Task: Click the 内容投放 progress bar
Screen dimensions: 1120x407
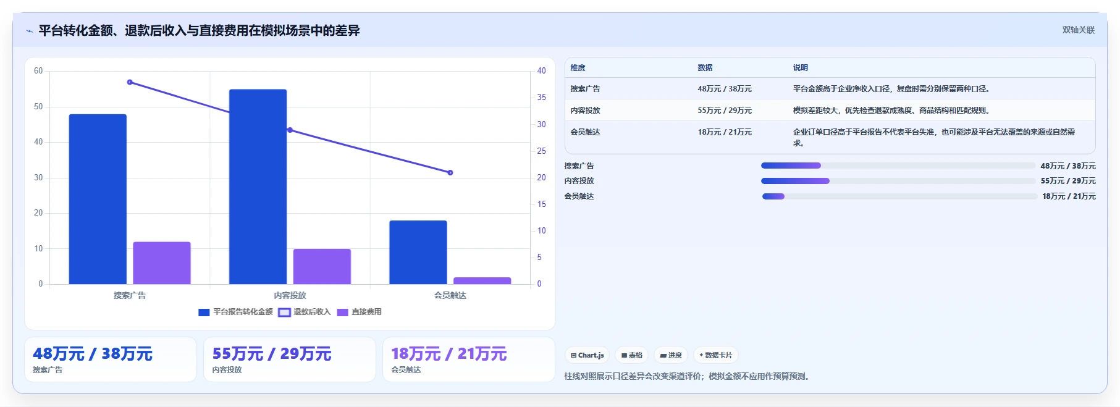Action: point(898,181)
